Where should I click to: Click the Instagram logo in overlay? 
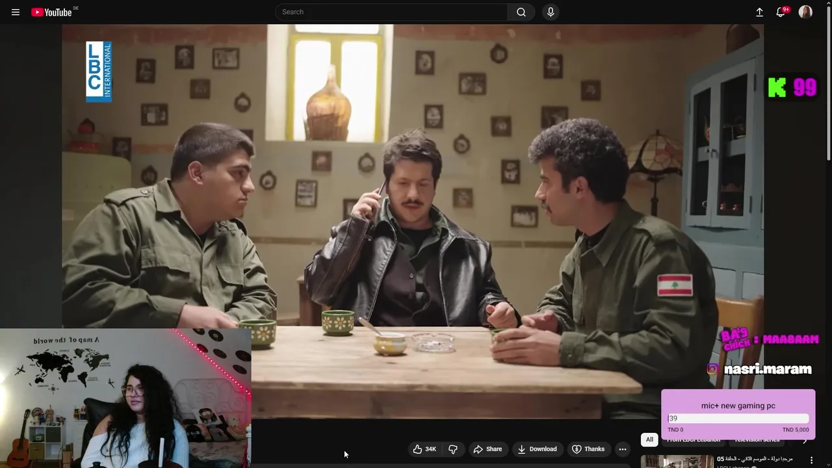(713, 369)
